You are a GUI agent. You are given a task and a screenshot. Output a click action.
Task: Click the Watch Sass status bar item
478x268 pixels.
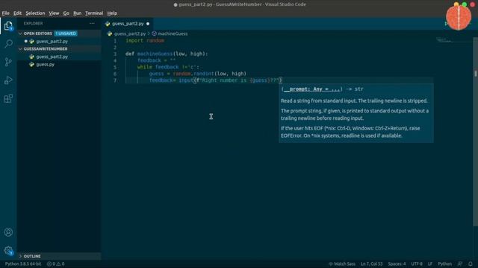coord(342,264)
